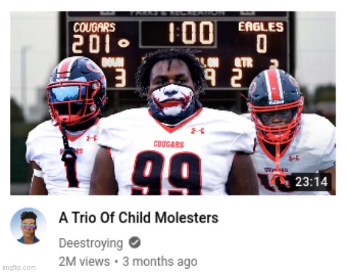This screenshot has height=273, width=348.
Task: Click the Under Armour logo on jersey 99
Action: (x=197, y=130)
